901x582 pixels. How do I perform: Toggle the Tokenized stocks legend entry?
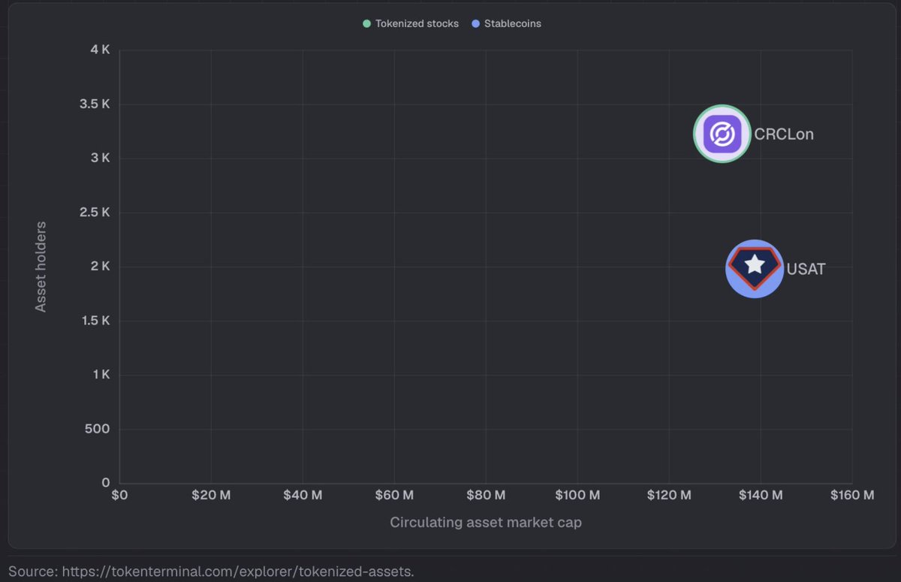(x=411, y=23)
